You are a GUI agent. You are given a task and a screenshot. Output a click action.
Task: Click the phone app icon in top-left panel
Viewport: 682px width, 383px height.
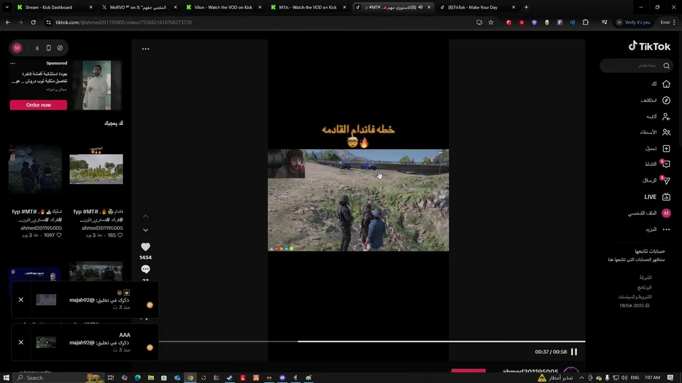(48, 48)
